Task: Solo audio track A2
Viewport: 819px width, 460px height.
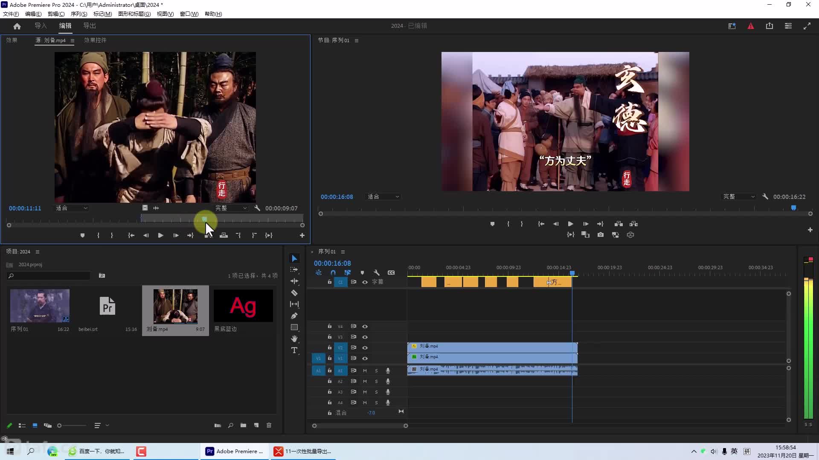Action: [x=376, y=381]
